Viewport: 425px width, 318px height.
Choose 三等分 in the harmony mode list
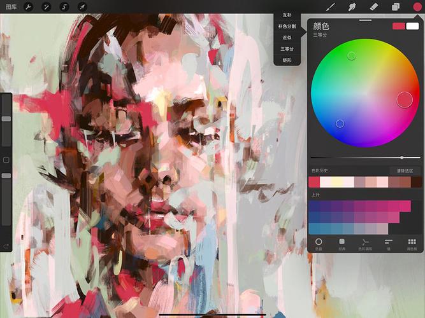[287, 49]
